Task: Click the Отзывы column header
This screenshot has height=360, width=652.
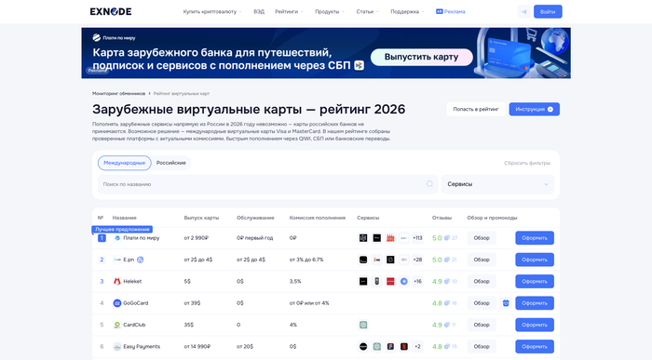Action: point(441,218)
